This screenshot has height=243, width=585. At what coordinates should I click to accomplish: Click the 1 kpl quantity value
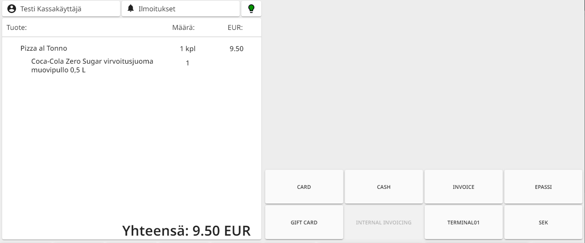[188, 49]
